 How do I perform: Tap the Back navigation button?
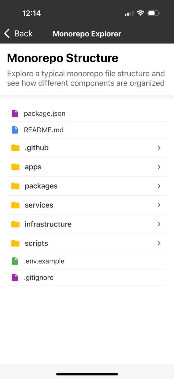pos(17,33)
